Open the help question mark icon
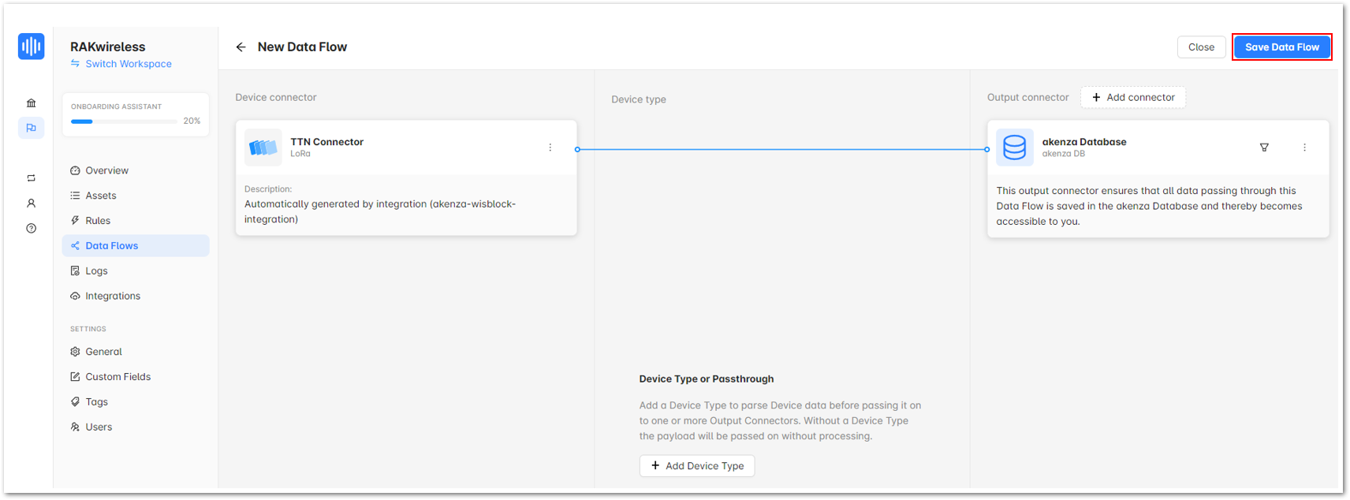This screenshot has width=1350, height=500. click(x=31, y=229)
